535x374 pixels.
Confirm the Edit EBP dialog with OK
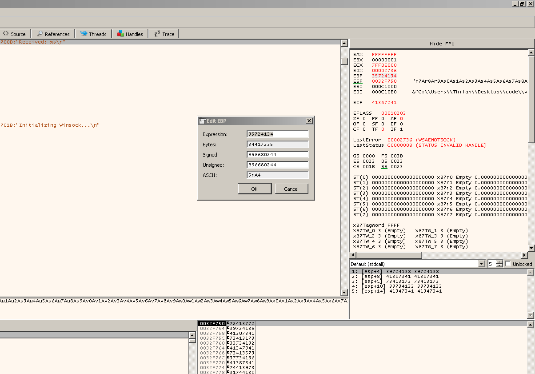(255, 189)
